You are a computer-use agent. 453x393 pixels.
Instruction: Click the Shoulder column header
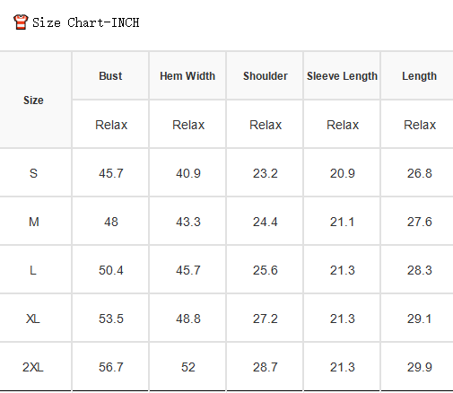click(x=266, y=76)
